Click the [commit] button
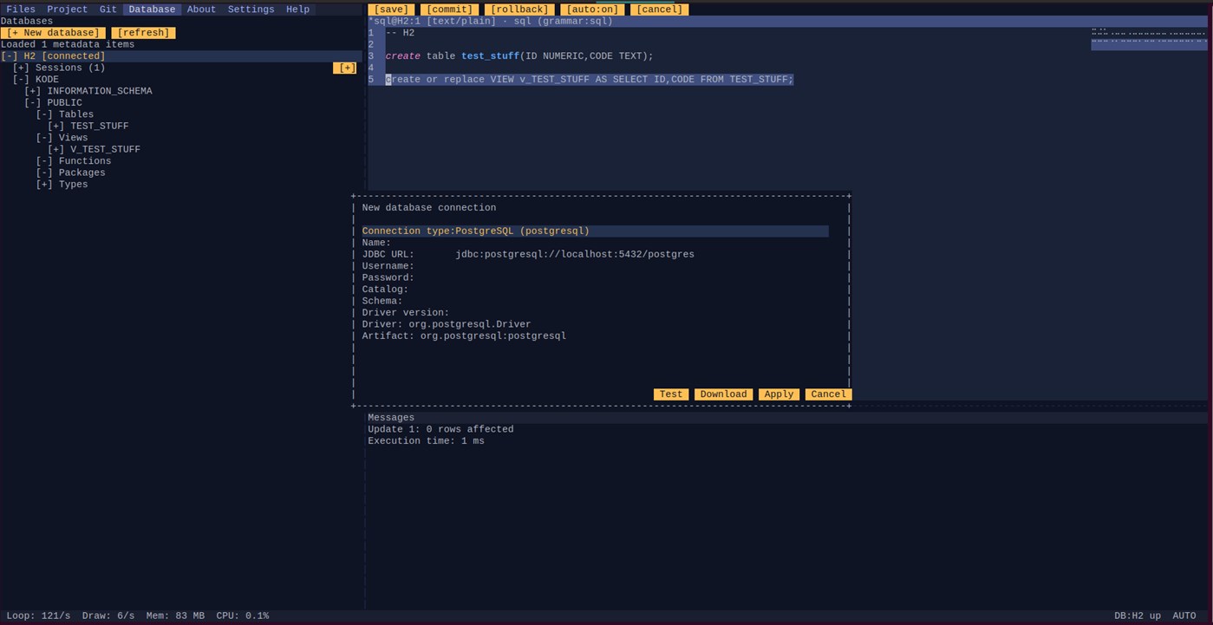Viewport: 1213px width, 625px height. coord(449,10)
